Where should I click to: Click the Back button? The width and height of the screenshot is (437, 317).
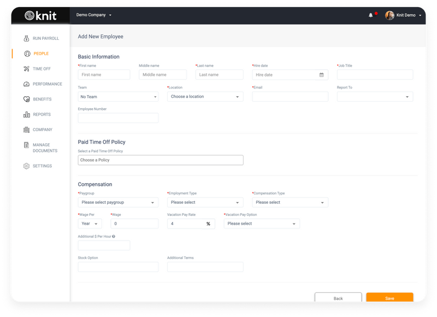click(x=339, y=298)
